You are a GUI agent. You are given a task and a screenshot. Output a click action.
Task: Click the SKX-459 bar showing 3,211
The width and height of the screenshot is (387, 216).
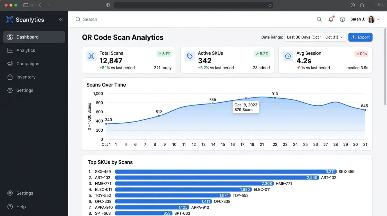click(x=226, y=172)
